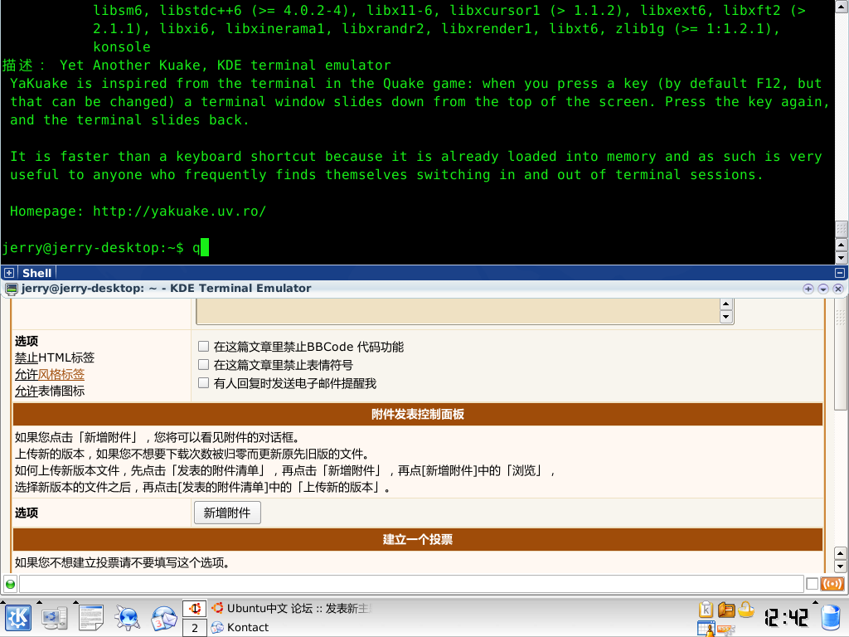
Task: Click the round plus button in title bar
Action: tap(808, 289)
